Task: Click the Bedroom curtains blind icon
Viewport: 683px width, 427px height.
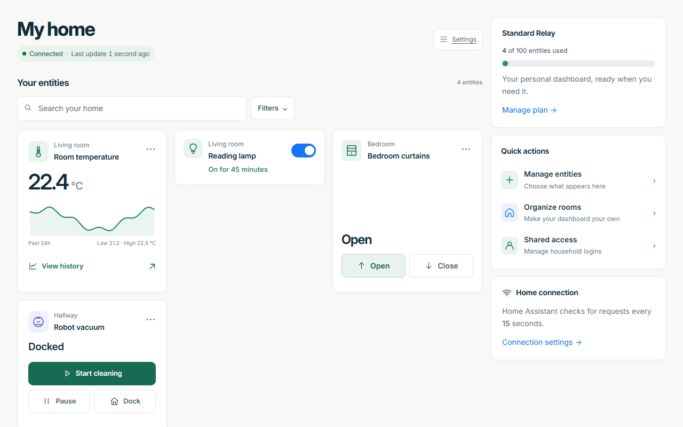Action: click(352, 151)
